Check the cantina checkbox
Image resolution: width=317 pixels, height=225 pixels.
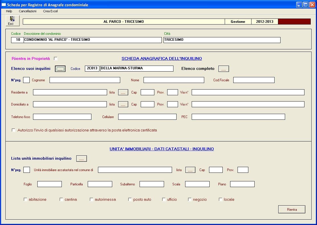[x=61, y=200]
